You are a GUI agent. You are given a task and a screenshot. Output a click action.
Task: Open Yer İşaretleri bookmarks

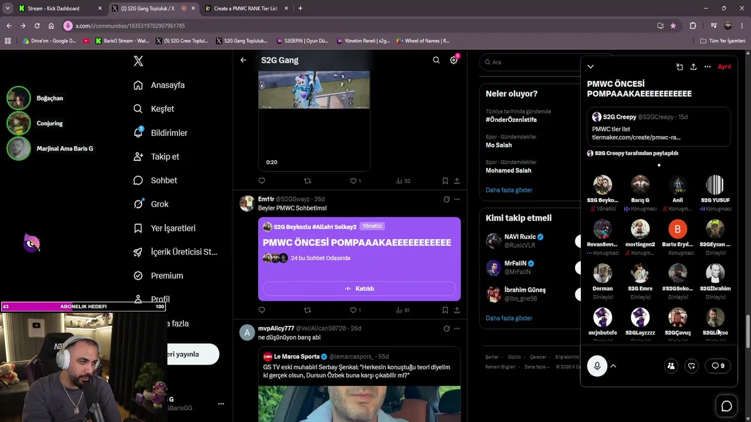pos(164,228)
